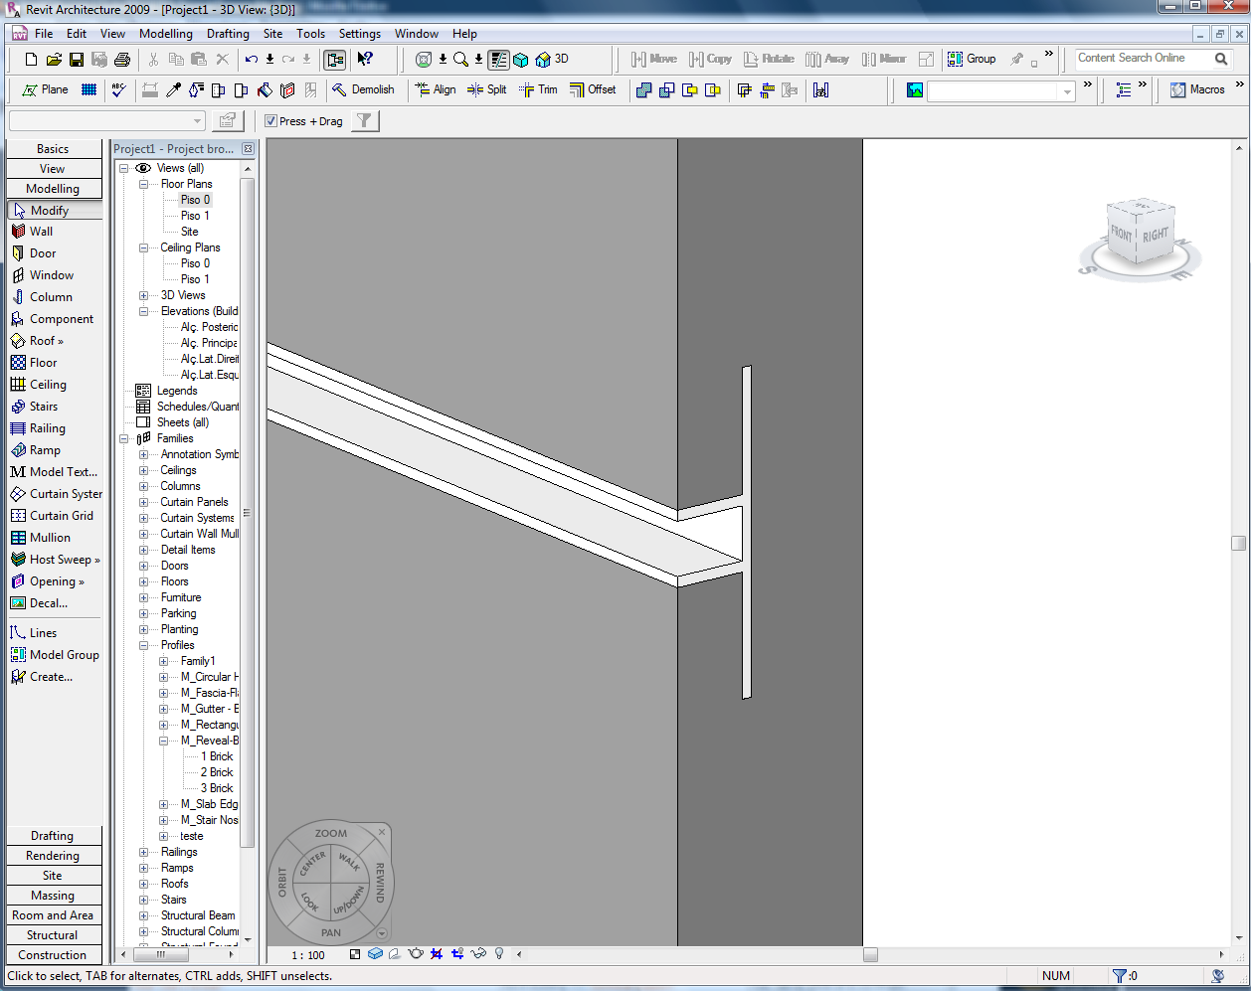1251x991 pixels.
Task: Click the canvas vertical scrollbar thumb
Action: click(1238, 543)
